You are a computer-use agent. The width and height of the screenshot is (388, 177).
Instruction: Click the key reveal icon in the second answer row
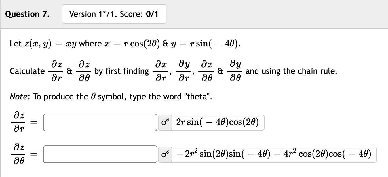[165, 154]
